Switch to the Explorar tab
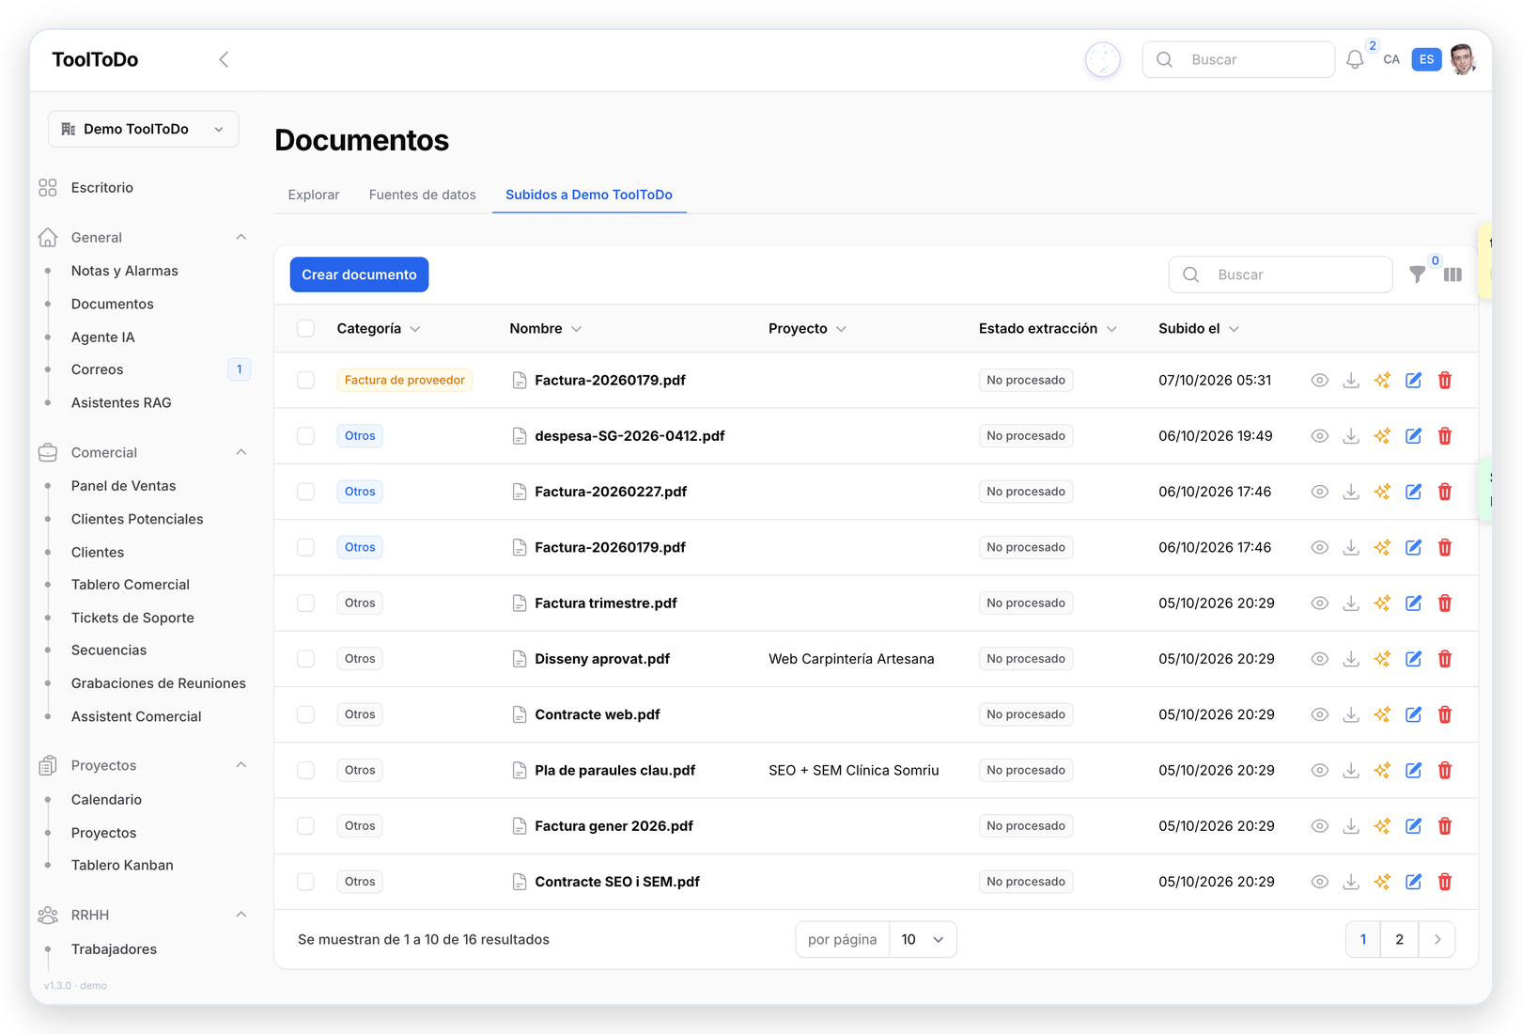Viewport: 1522px width, 1034px height. coord(314,195)
